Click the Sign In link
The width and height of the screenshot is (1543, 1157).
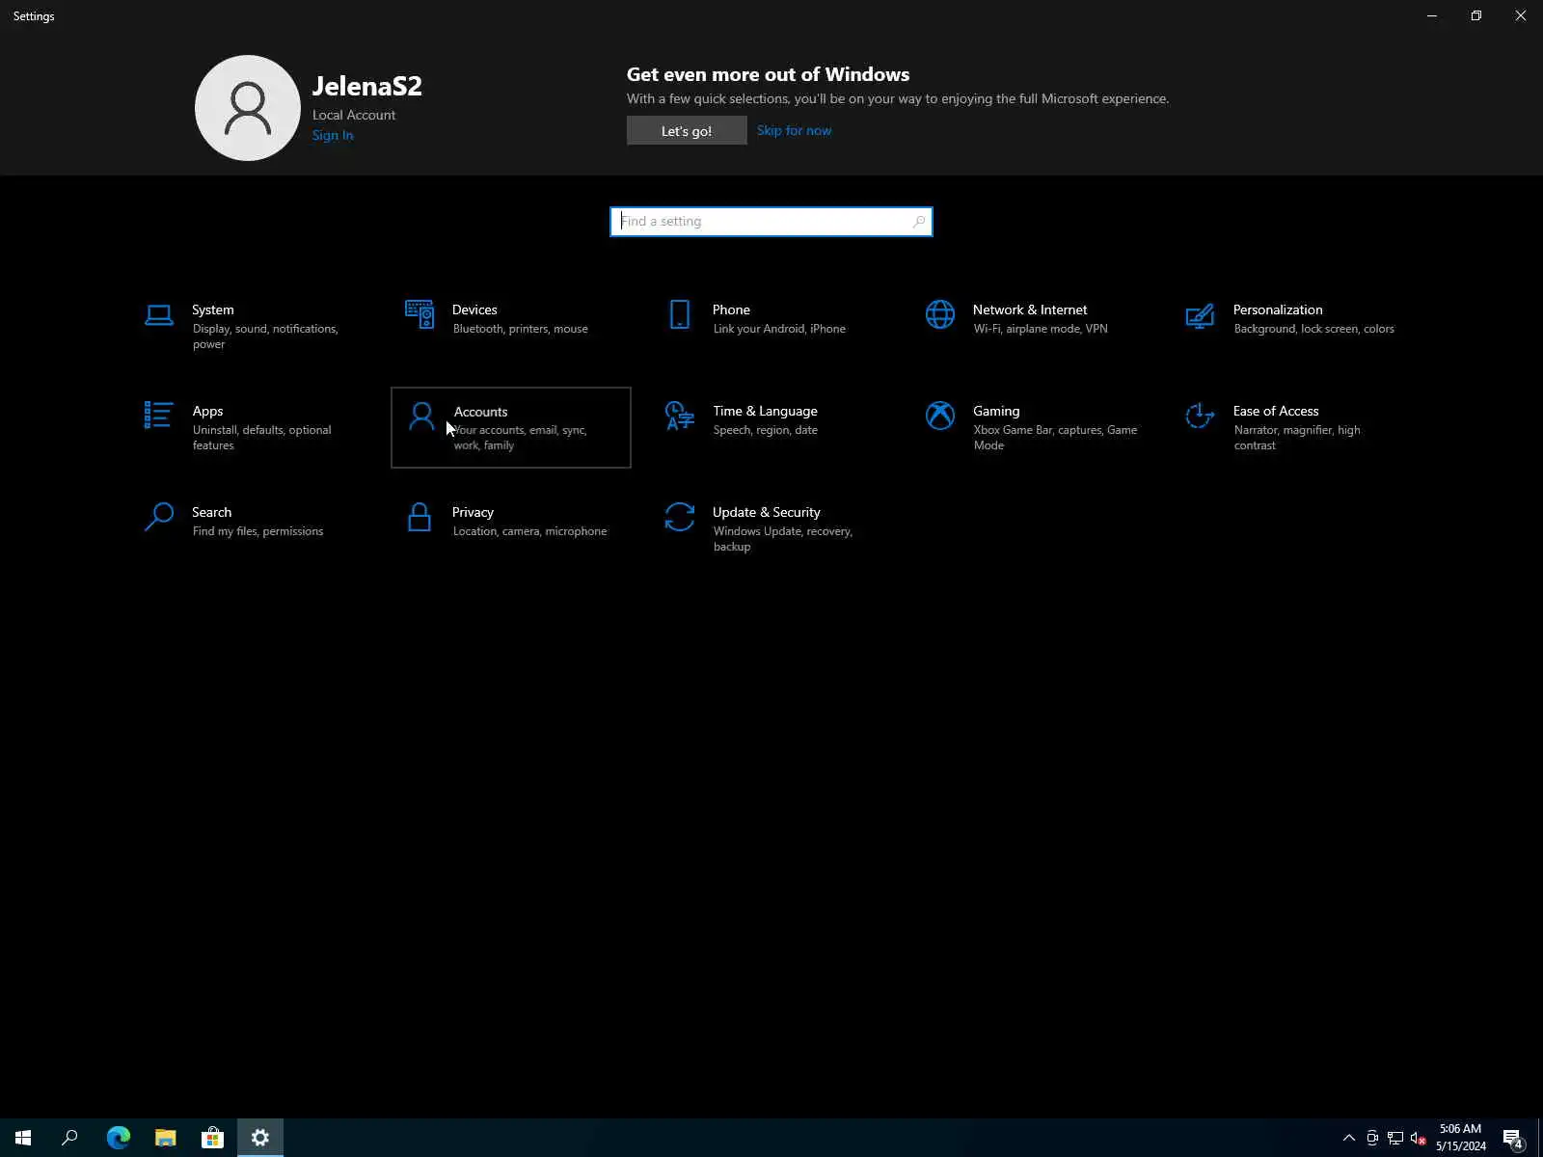click(x=333, y=135)
